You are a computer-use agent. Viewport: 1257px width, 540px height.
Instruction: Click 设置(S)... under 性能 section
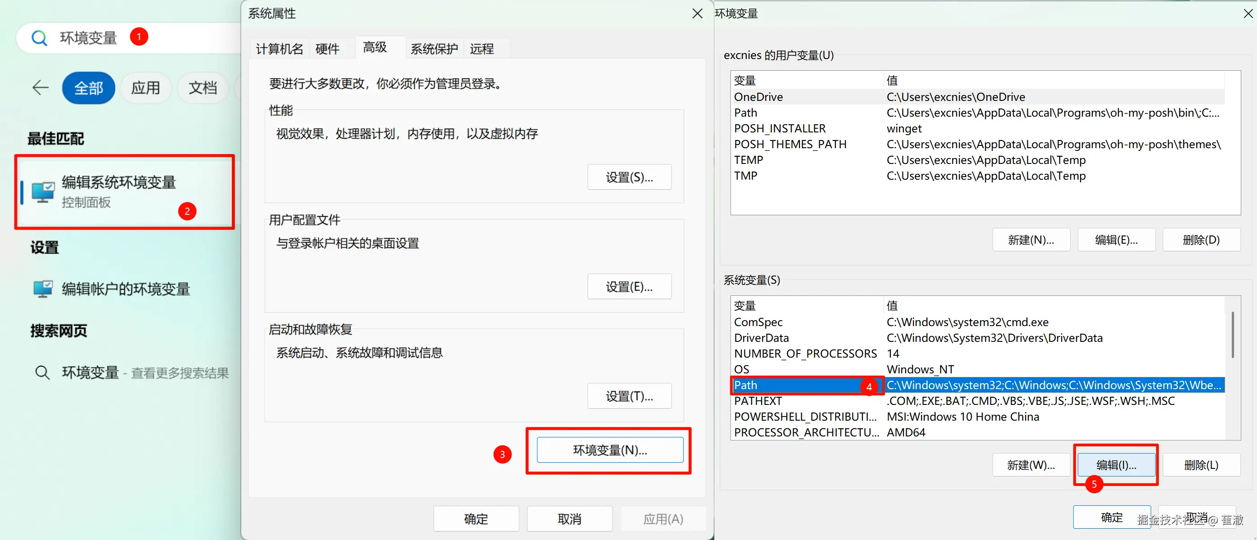(629, 177)
